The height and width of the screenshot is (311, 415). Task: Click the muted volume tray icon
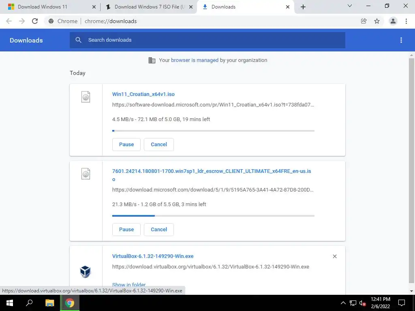[363, 303]
